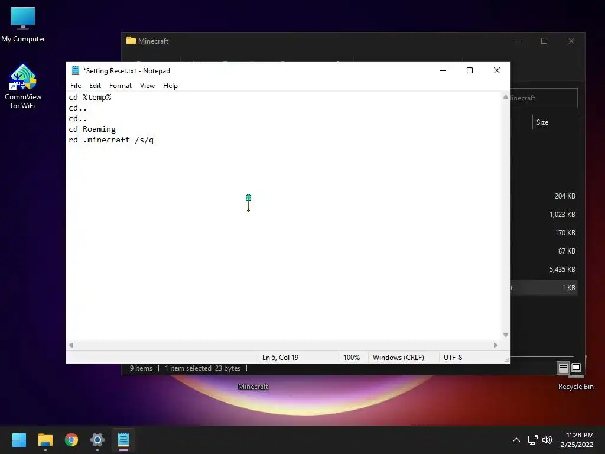Click the 'cd %temp%' line in Notepad
Image resolution: width=605 pixels, height=454 pixels.
[90, 98]
